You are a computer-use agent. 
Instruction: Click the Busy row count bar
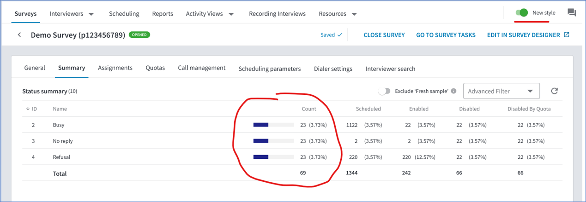click(273, 125)
